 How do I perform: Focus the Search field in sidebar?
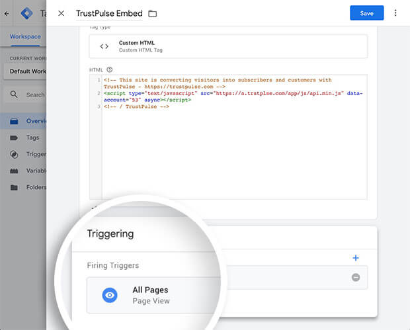(x=26, y=95)
